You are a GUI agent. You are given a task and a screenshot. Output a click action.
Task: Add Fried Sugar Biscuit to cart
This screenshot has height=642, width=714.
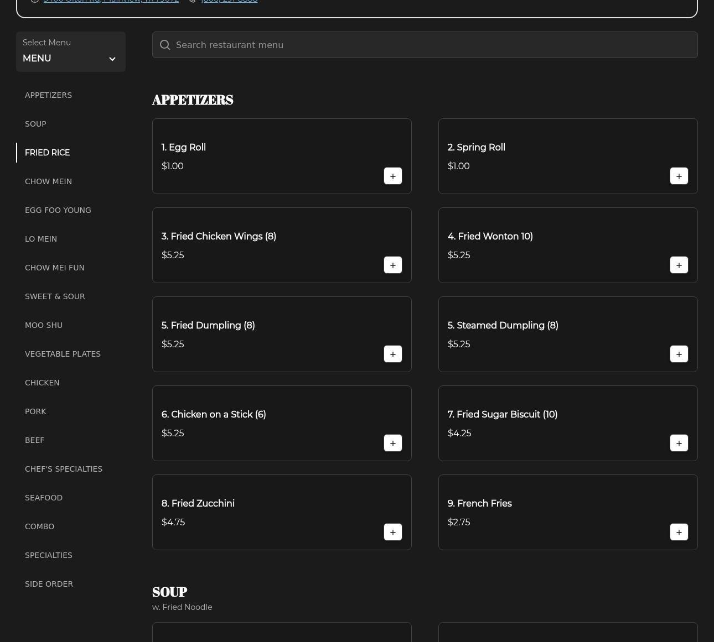point(679,443)
